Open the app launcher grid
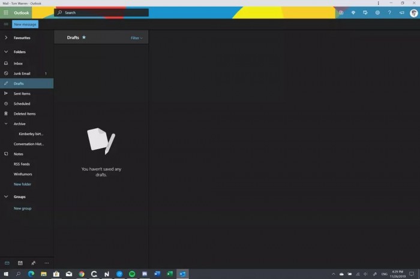Image resolution: width=420 pixels, height=279 pixels. [x=6, y=13]
